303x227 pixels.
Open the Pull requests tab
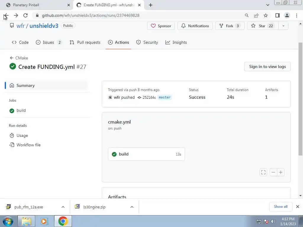coord(85,42)
